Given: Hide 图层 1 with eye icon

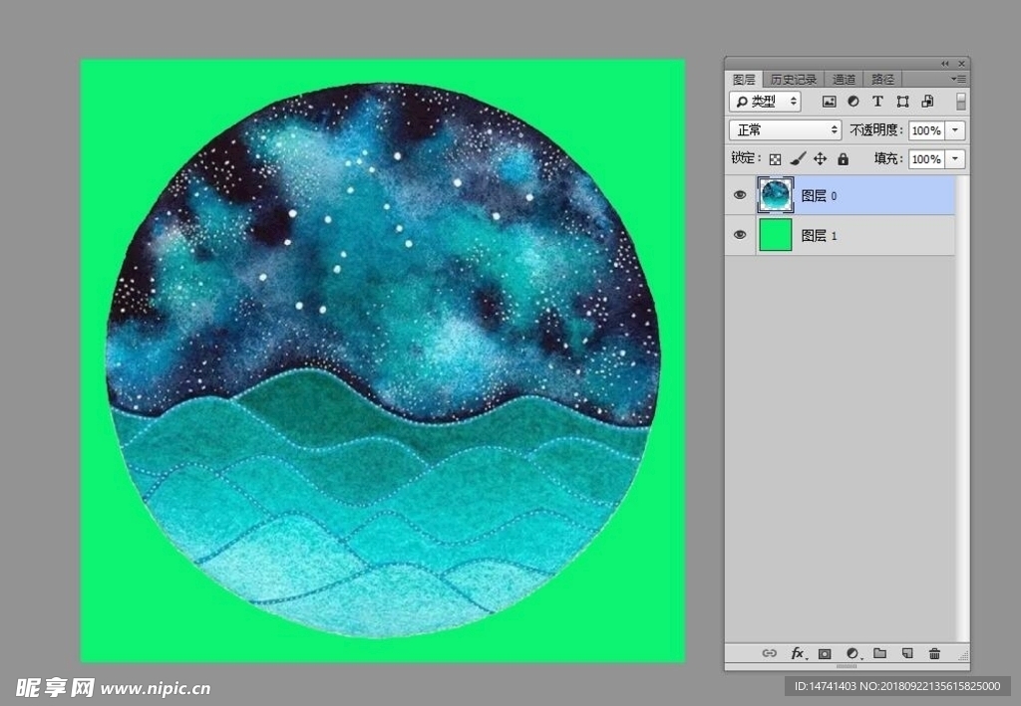Looking at the screenshot, I should click(740, 235).
